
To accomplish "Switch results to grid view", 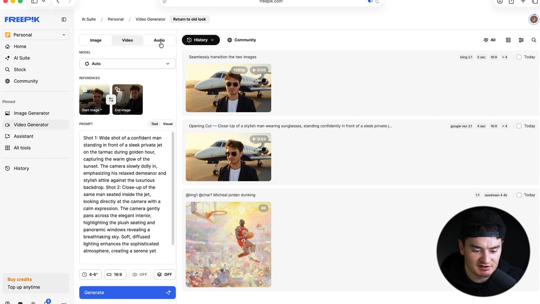I will (x=508, y=40).
